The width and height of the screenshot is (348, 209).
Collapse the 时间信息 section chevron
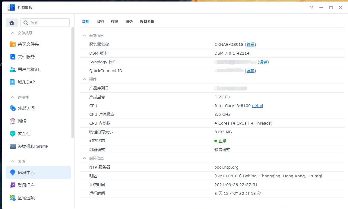click(x=84, y=158)
